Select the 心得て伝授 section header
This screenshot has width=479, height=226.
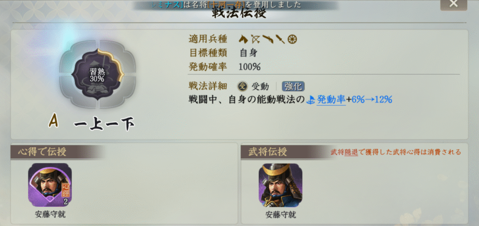(x=42, y=152)
